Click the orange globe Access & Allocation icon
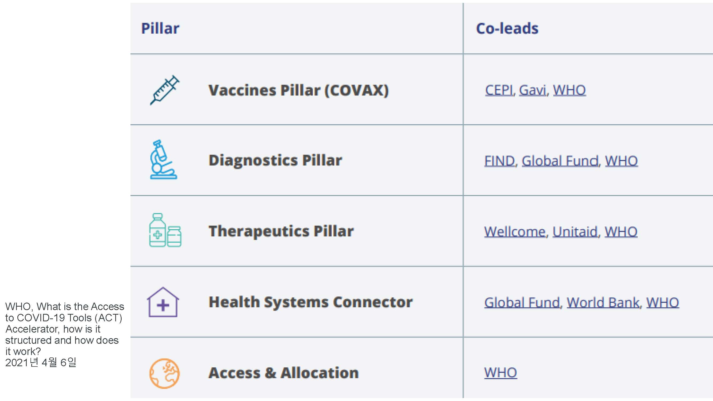Screen dimensions: 713x401 coord(164,373)
